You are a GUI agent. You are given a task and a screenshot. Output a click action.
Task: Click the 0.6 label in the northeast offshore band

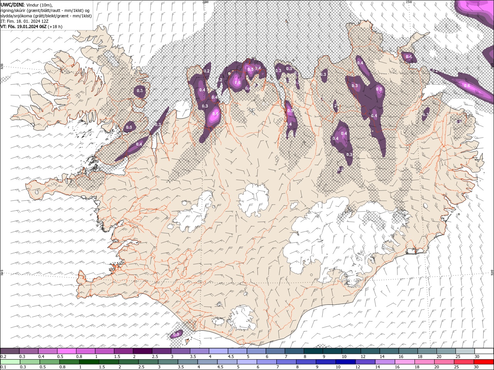click(x=467, y=86)
